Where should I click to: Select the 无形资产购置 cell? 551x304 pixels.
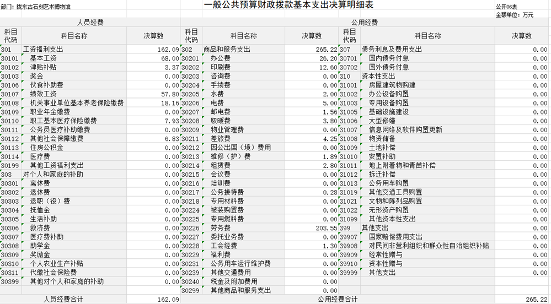[x=427, y=210]
